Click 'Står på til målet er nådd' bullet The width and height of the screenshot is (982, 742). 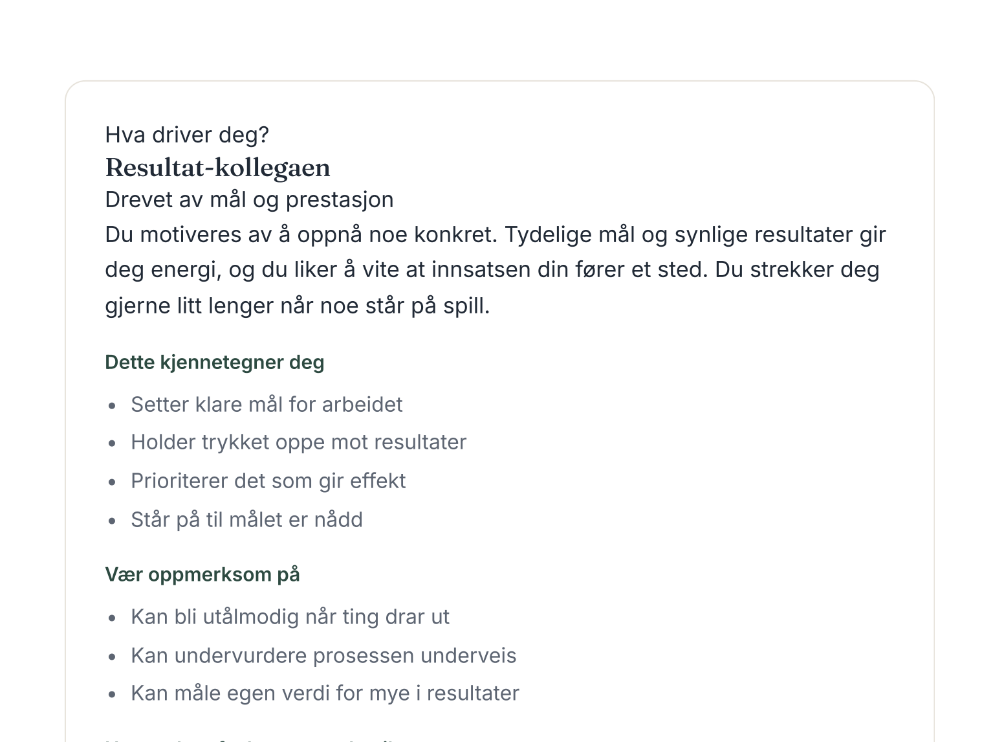pos(246,520)
